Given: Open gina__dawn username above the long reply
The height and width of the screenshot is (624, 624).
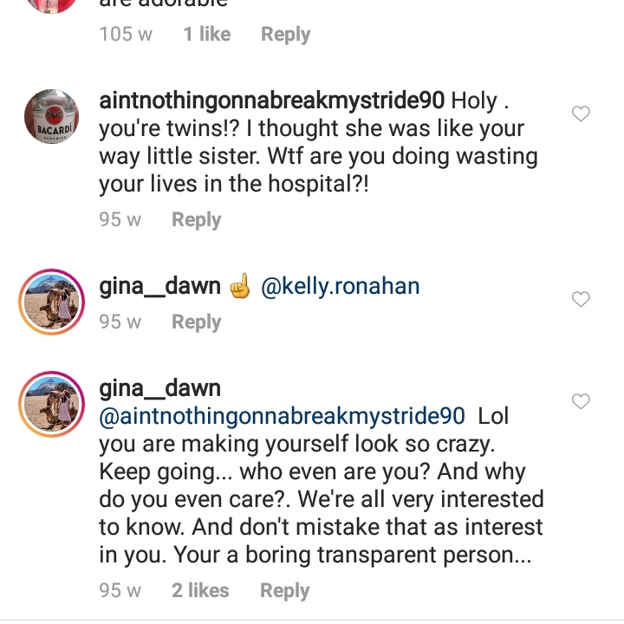Looking at the screenshot, I should pos(159,388).
